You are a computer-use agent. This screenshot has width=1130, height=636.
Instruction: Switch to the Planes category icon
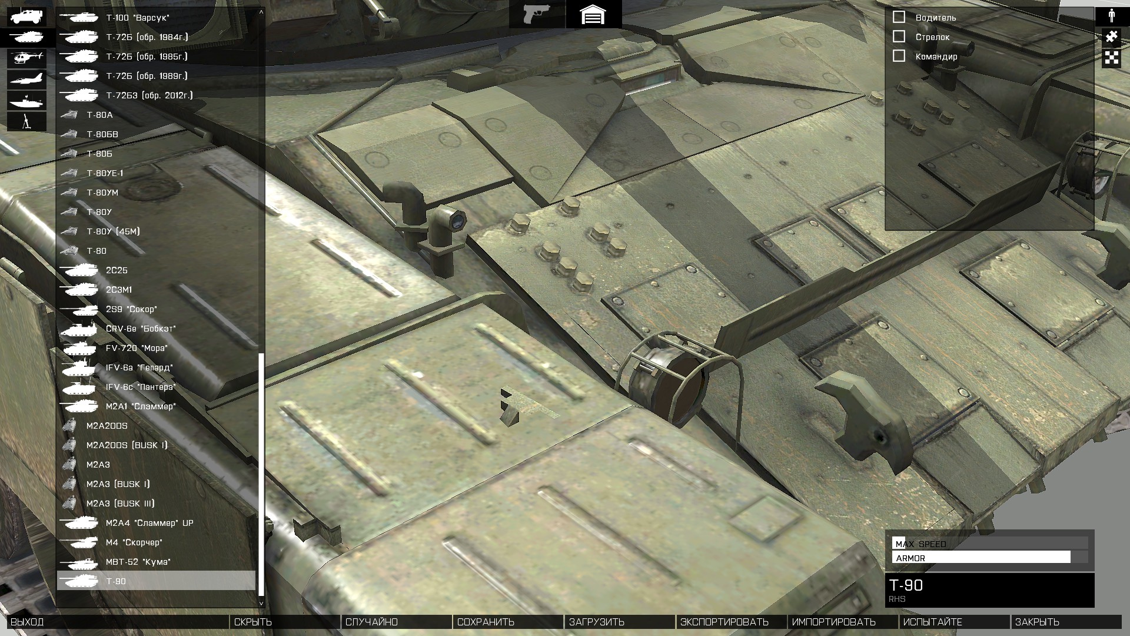pos(26,79)
